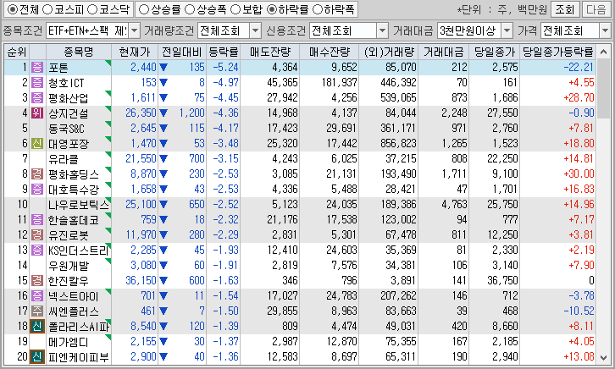This screenshot has width=615, height=369.
Task: Click the 위 badge icon beside 상지건설
Action: tap(37, 113)
